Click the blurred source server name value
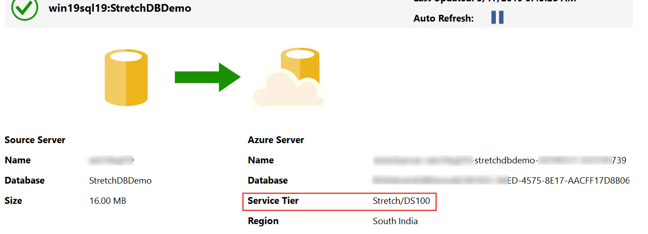The height and width of the screenshot is (234, 648). pyautogui.click(x=112, y=160)
